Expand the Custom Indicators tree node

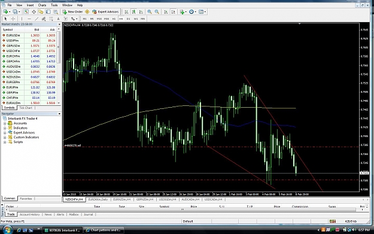[5, 138]
